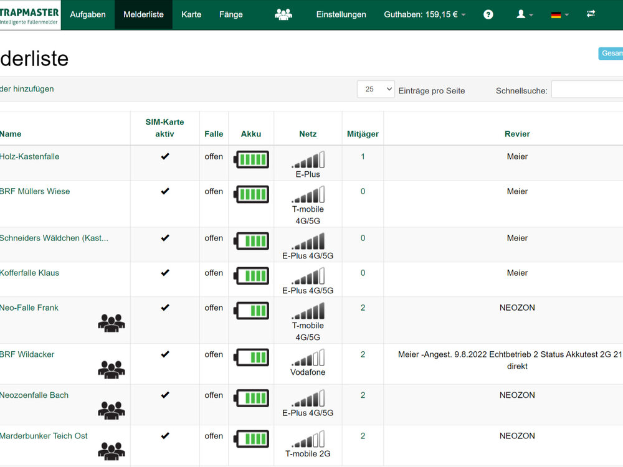Image resolution: width=623 pixels, height=467 pixels.
Task: Click Mitjäger count for Holz-Kastenfalle
Action: point(363,157)
